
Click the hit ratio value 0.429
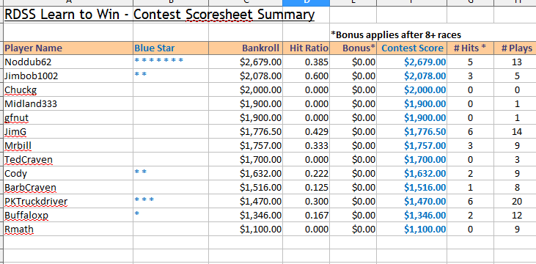click(306, 132)
